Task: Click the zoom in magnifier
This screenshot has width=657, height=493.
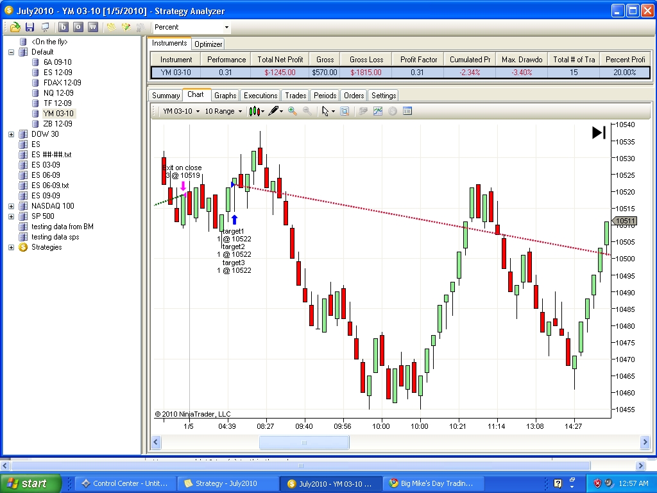Action: coord(293,111)
